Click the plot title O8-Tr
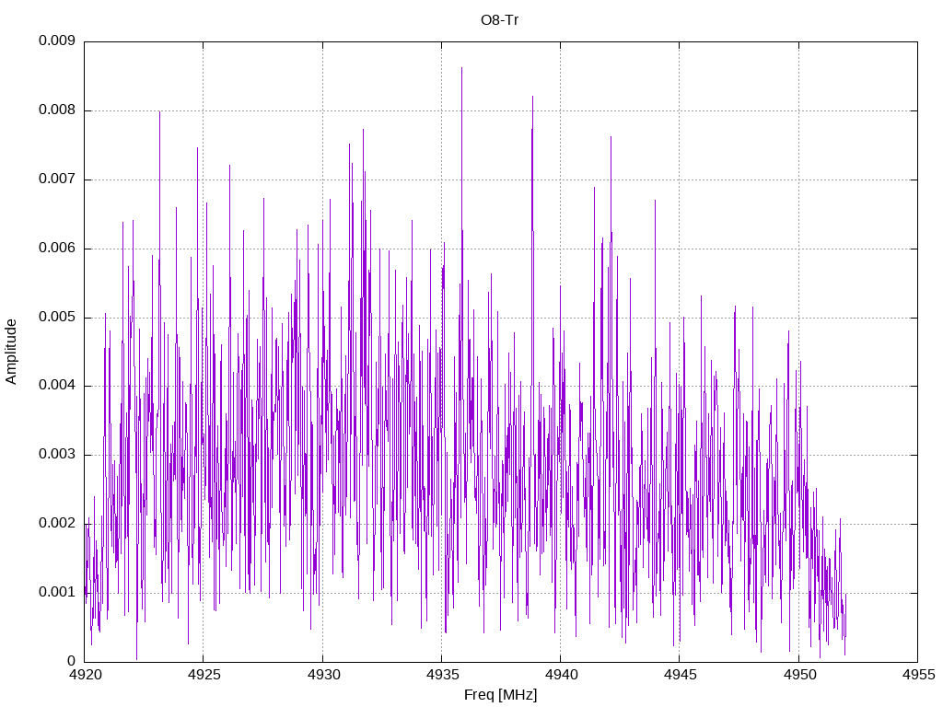This screenshot has width=943, height=707. [x=500, y=20]
